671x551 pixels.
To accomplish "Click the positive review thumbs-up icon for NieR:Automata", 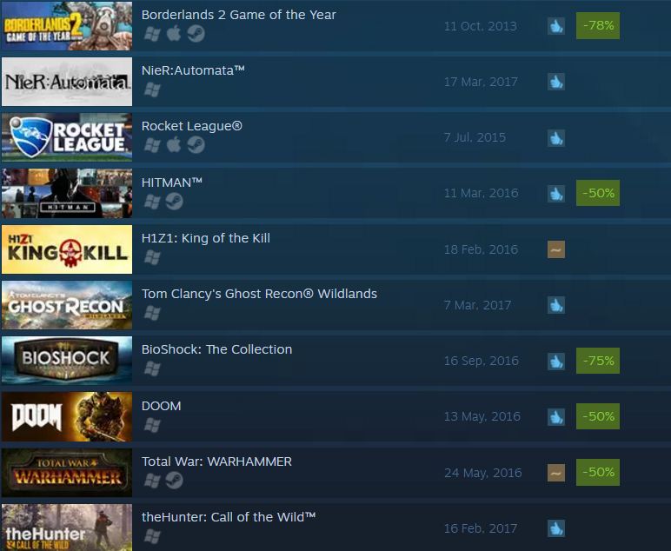I will [x=556, y=82].
